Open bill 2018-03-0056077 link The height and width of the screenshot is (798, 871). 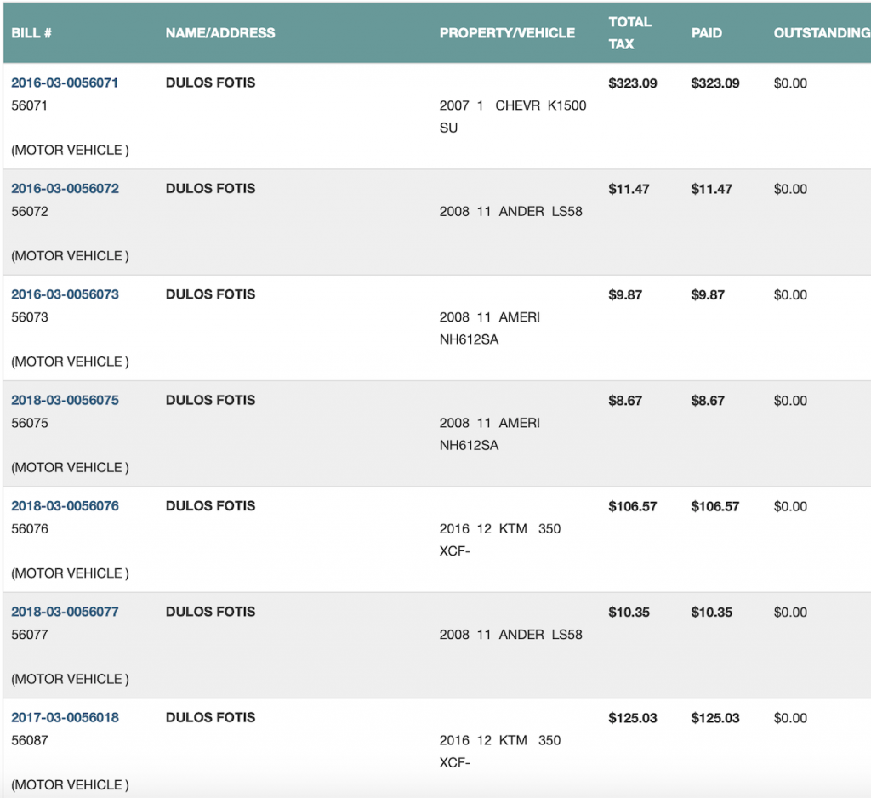[x=65, y=612]
